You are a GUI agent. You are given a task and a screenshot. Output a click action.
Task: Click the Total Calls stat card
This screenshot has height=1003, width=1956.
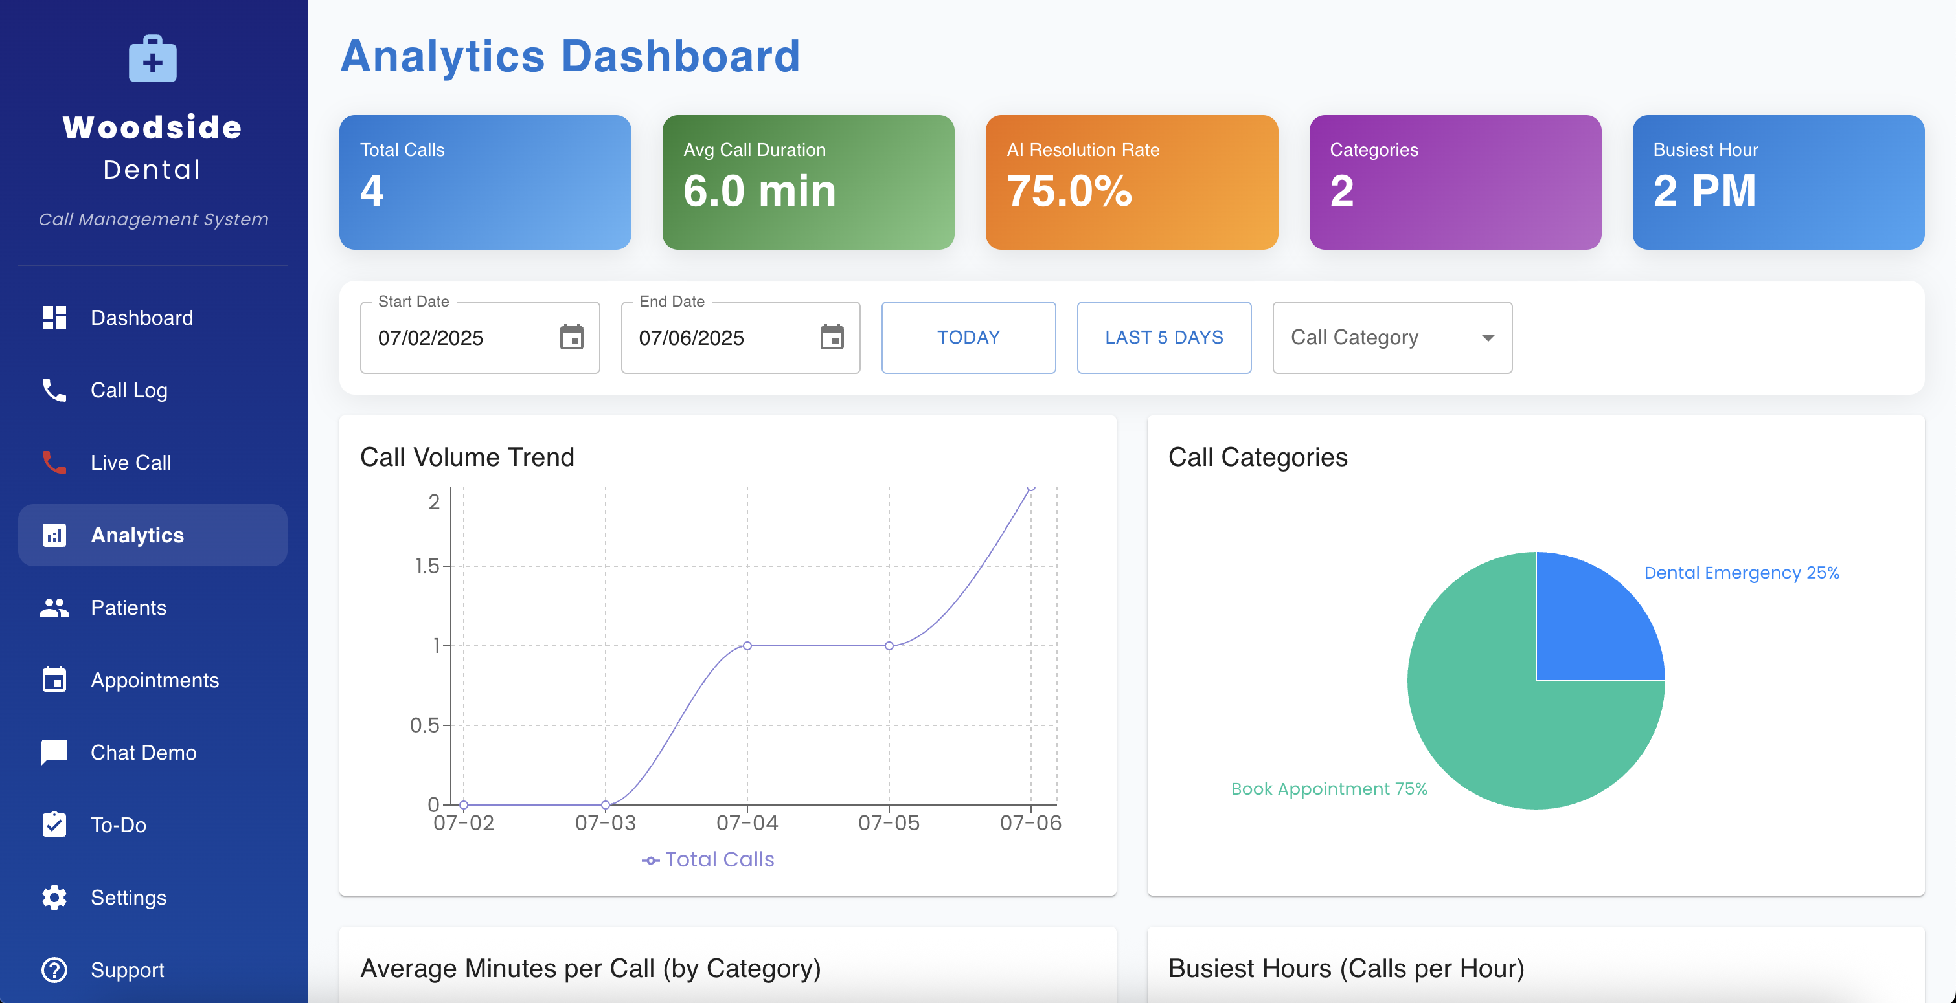[485, 182]
